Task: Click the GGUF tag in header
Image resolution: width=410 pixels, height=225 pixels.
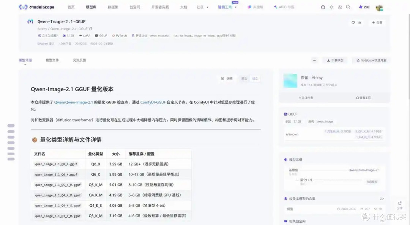Action: point(101,36)
